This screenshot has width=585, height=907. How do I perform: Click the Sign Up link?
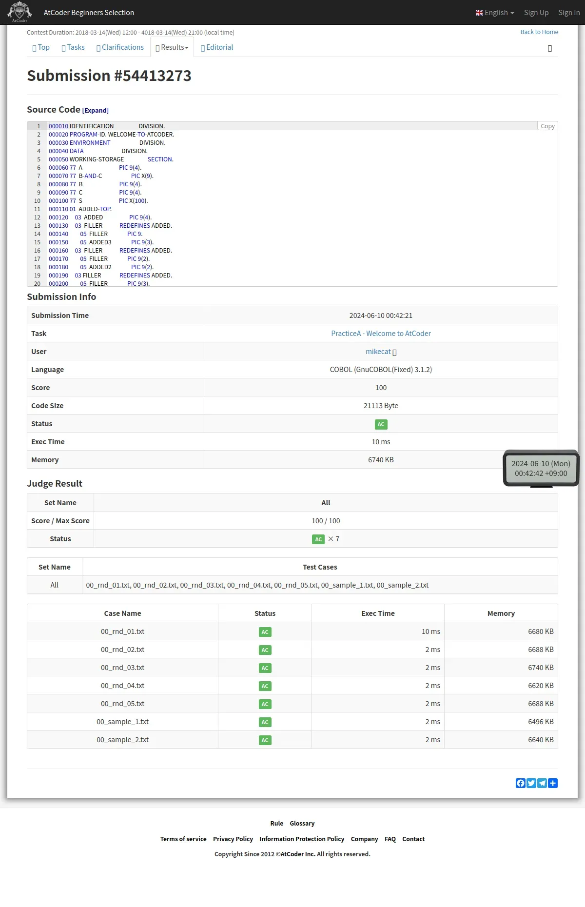coord(536,13)
